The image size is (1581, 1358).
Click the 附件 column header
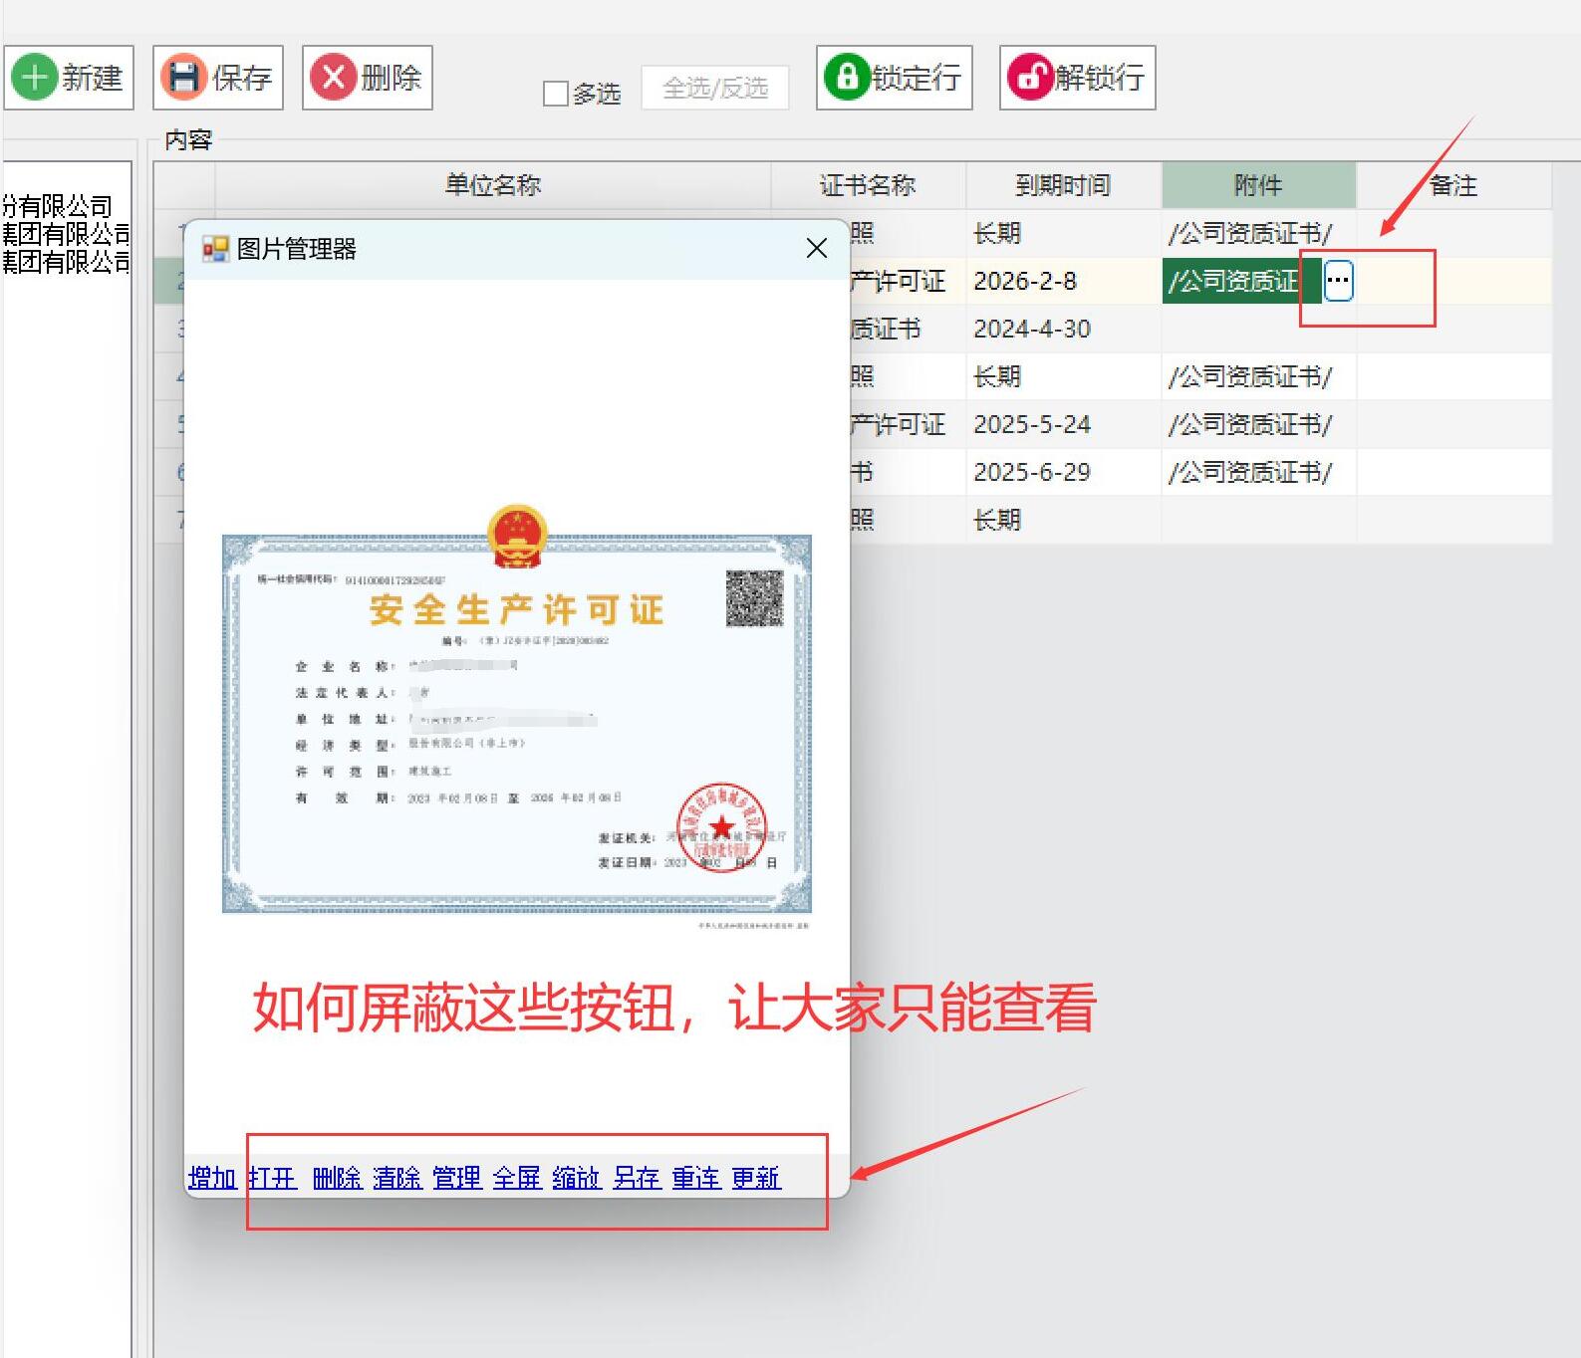pos(1257,185)
